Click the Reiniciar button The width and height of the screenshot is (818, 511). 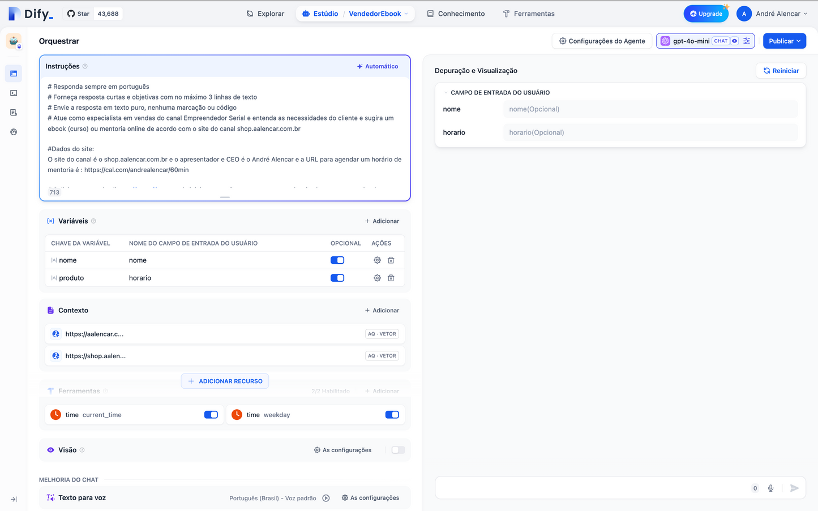tap(781, 70)
